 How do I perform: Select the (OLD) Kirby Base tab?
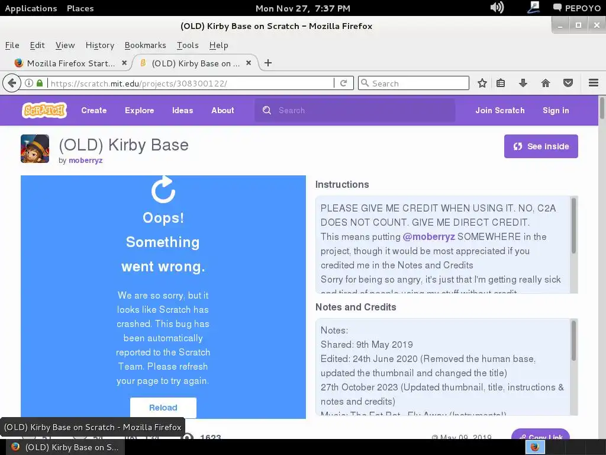pyautogui.click(x=195, y=63)
